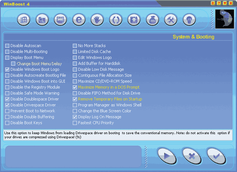Open the 'e' Internet Explorer tweaks icon
The width and height of the screenshot is (237, 172).
click(x=79, y=20)
